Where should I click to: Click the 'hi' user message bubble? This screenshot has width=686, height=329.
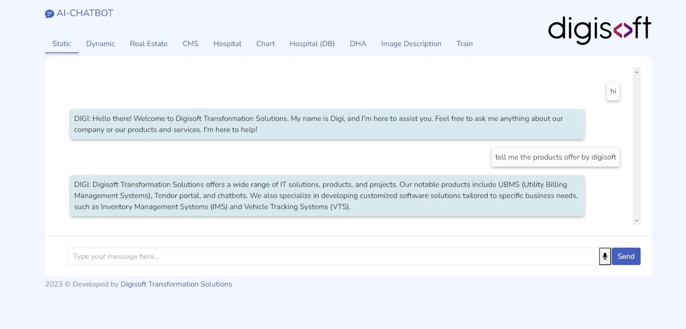tap(613, 91)
